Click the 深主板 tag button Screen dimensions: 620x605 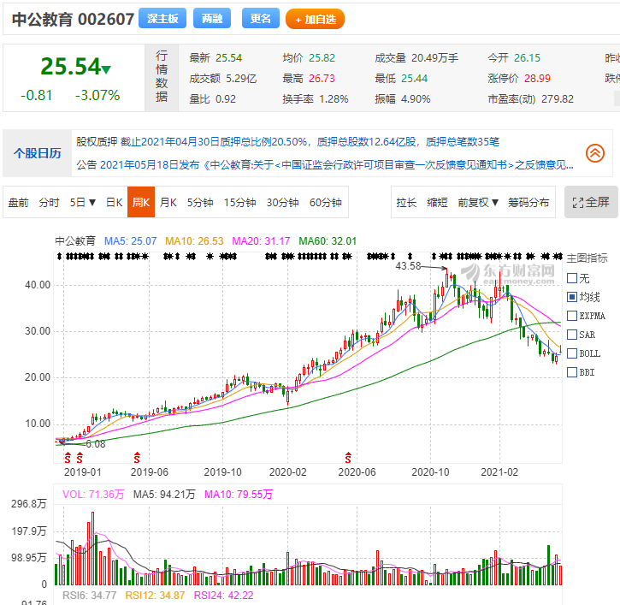pyautogui.click(x=162, y=19)
